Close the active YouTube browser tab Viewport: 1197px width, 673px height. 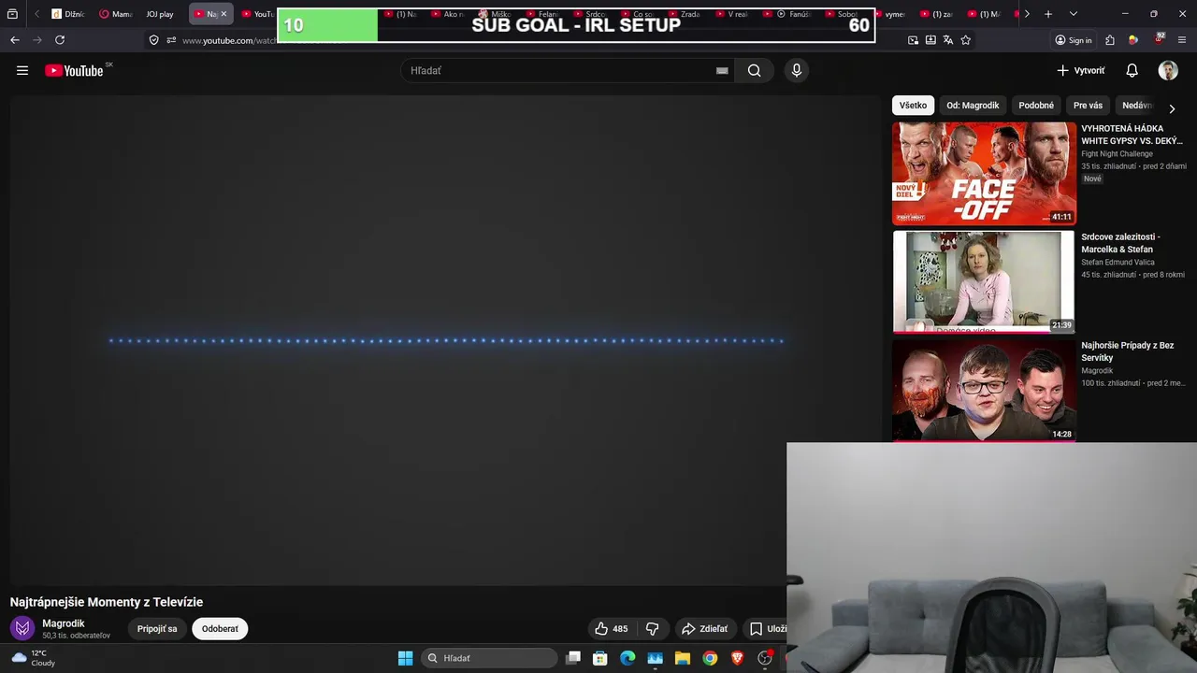[224, 14]
